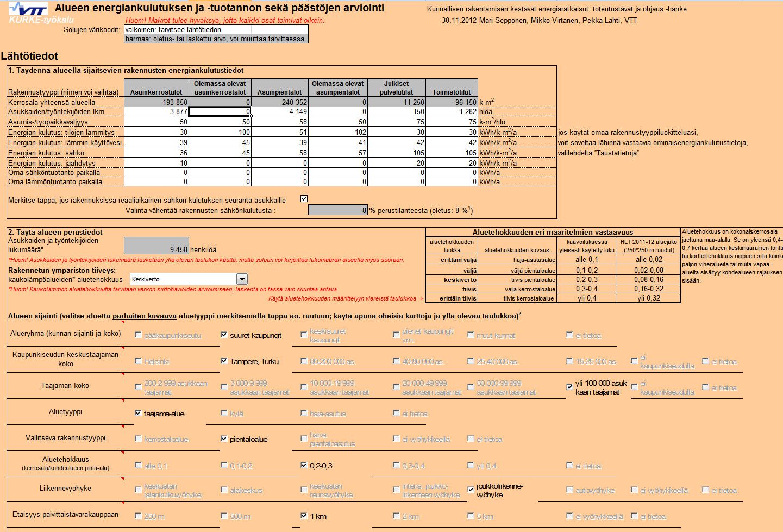This screenshot has height=532, width=783.
Task: Select keskisuuret kaupungit checkbox
Action: coord(304,335)
